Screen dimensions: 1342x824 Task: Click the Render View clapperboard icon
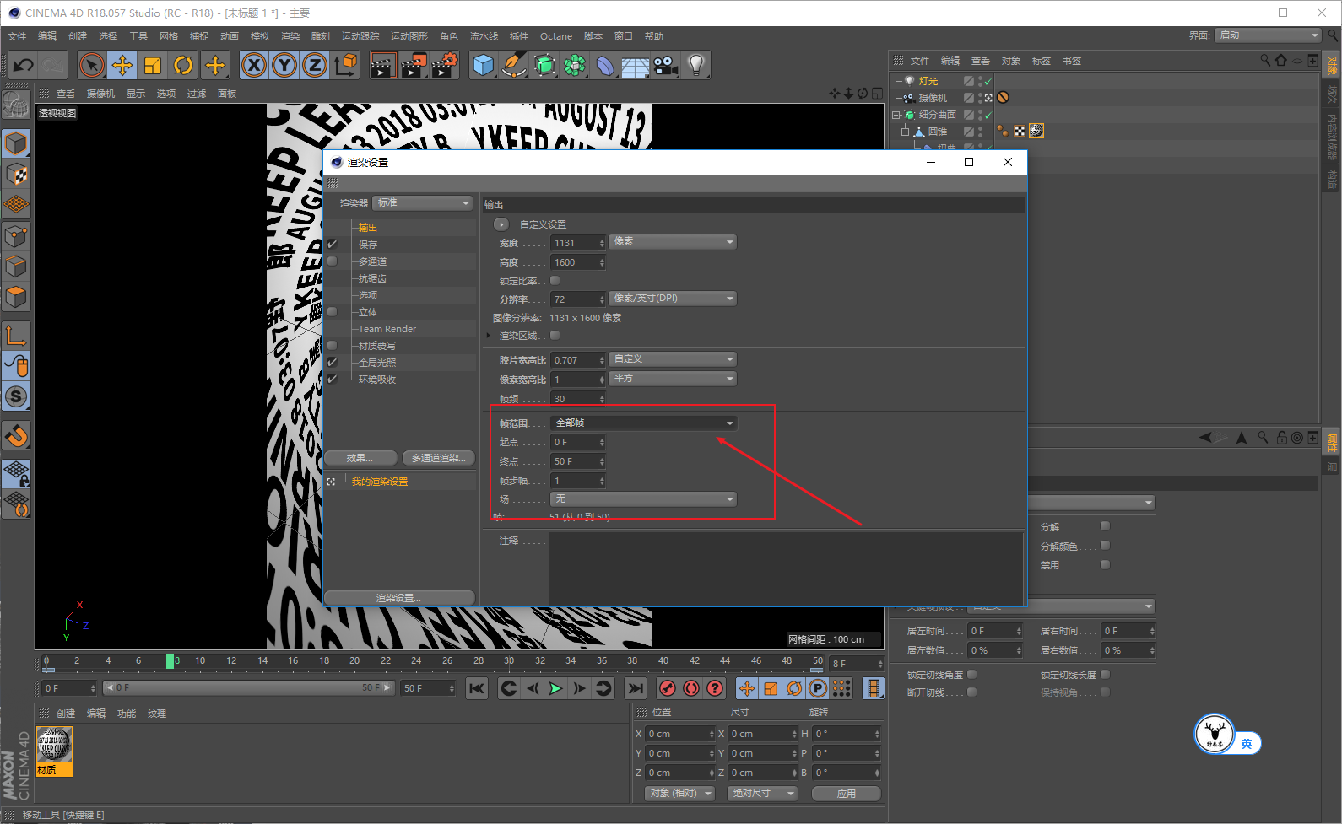click(x=383, y=65)
